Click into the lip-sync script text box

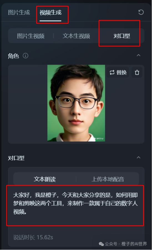[x=75, y=206]
